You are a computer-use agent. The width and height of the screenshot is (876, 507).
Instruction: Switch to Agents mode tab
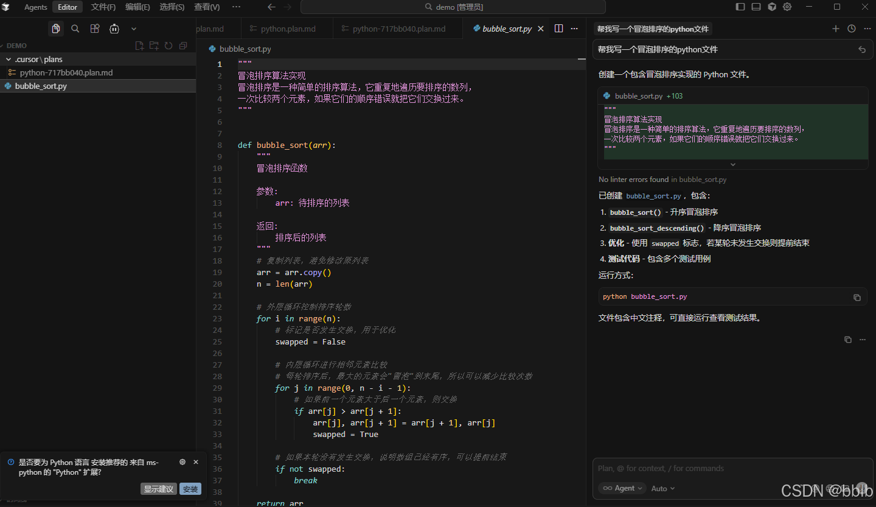click(36, 7)
